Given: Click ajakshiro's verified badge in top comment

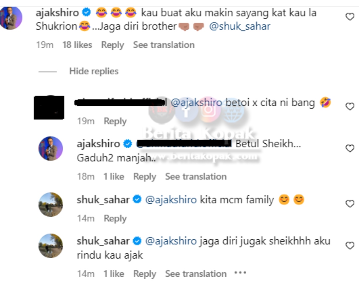Looking at the screenshot, I should (x=86, y=12).
